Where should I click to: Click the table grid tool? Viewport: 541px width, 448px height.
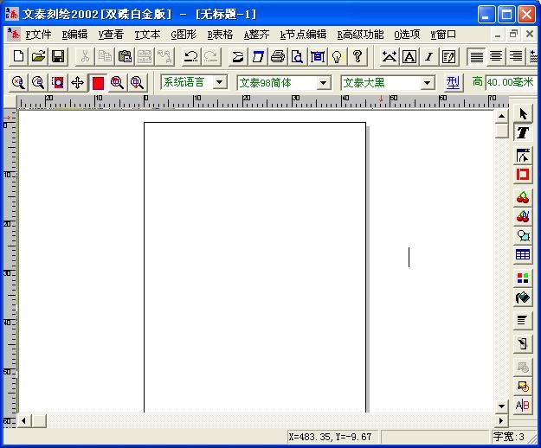[523, 254]
